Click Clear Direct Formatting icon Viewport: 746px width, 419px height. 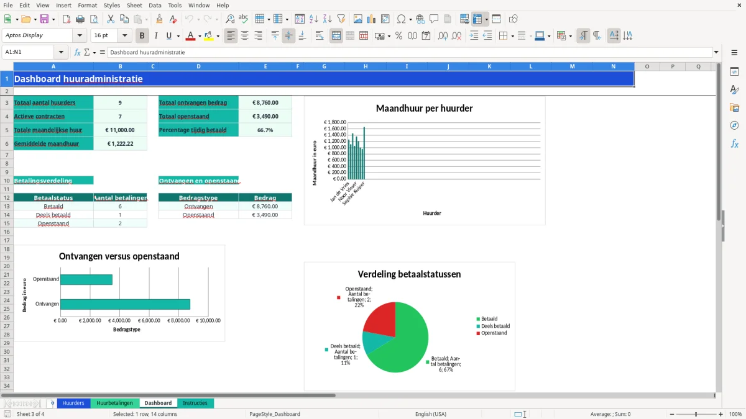point(173,19)
